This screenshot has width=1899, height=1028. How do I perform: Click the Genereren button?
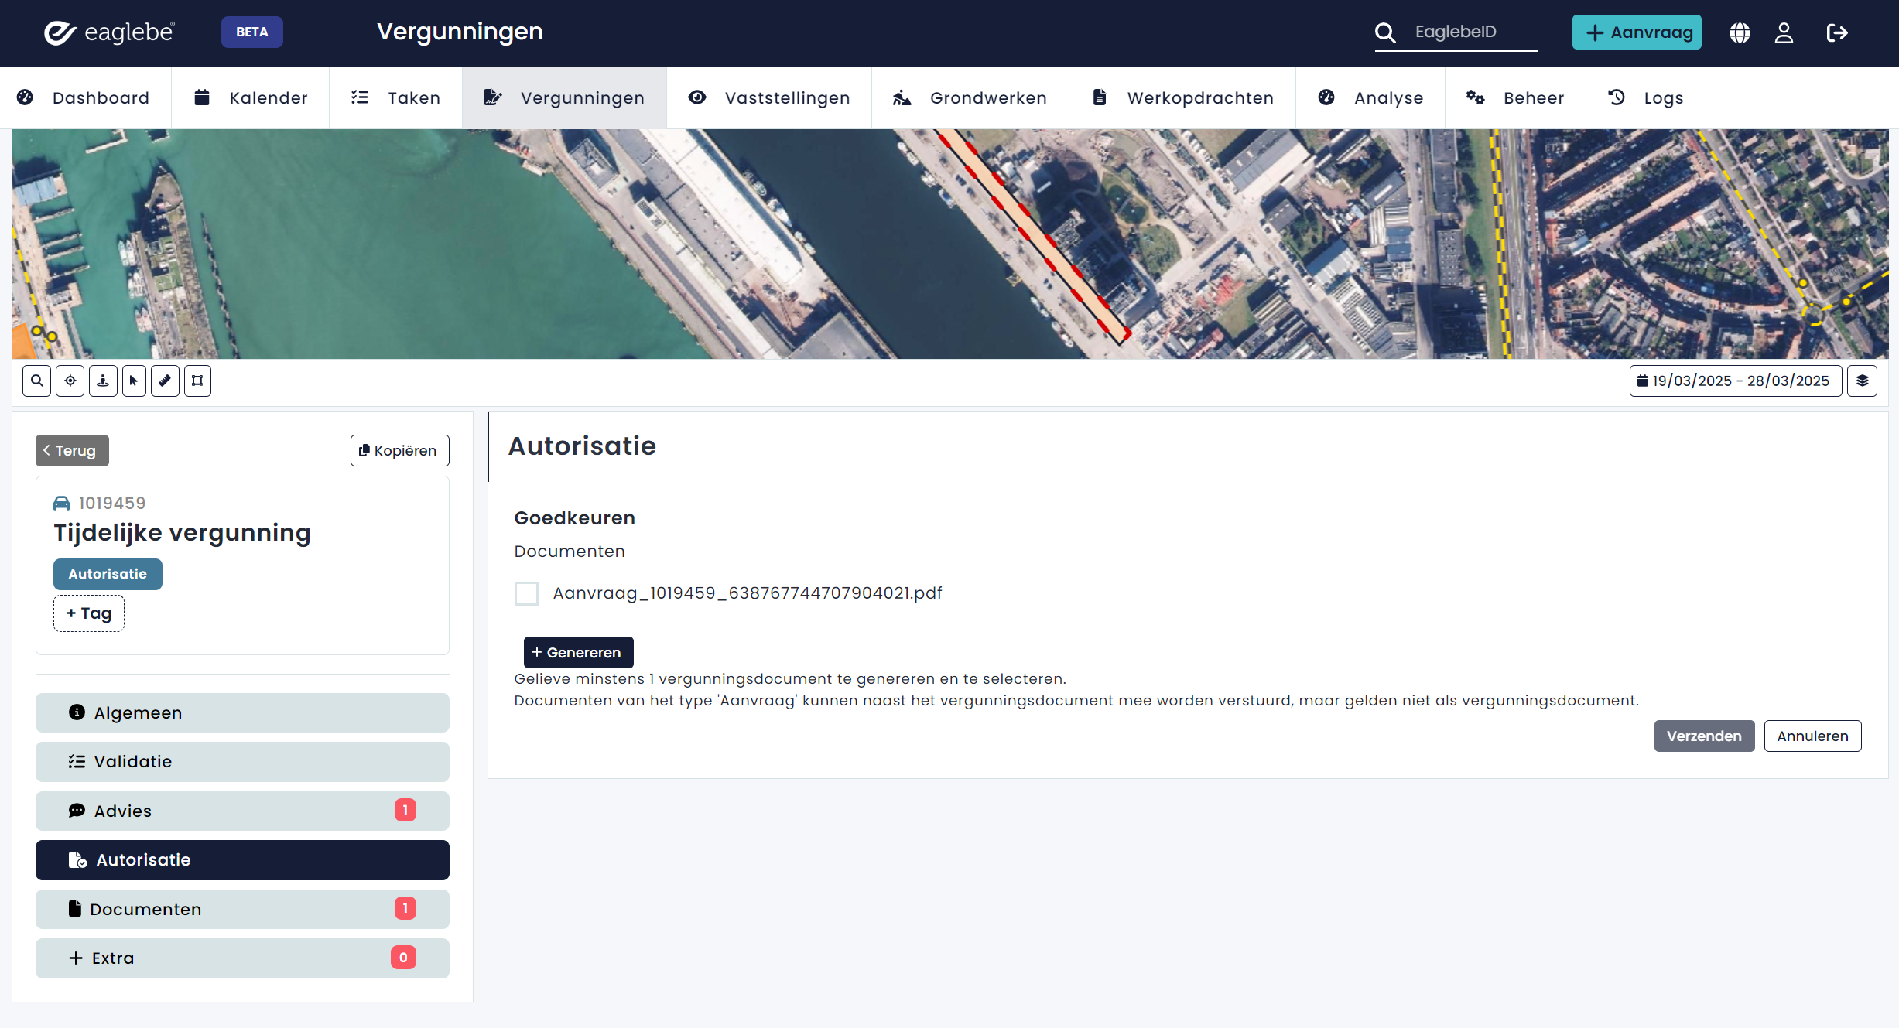point(578,652)
